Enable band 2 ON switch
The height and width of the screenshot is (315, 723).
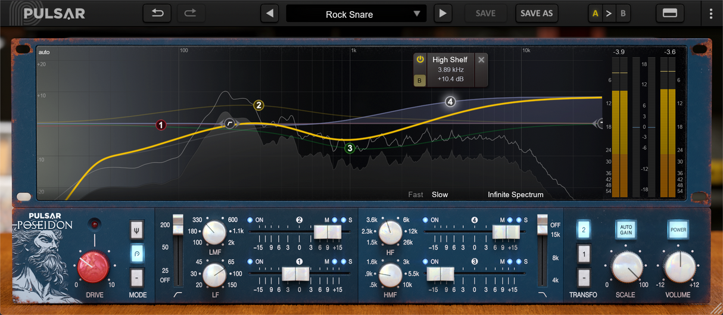click(251, 220)
